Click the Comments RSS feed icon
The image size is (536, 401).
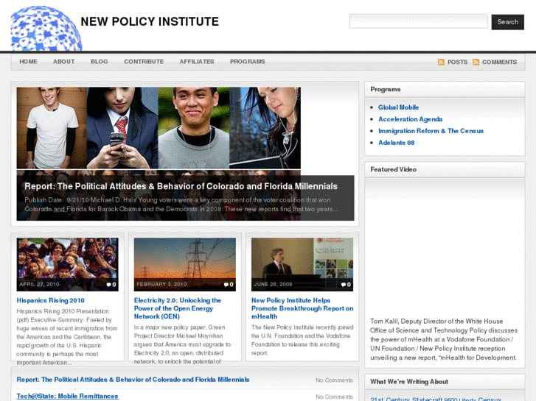pyautogui.click(x=476, y=62)
